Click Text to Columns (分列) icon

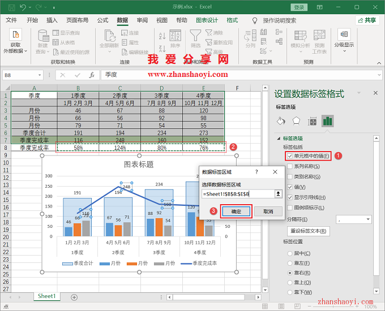250,36
